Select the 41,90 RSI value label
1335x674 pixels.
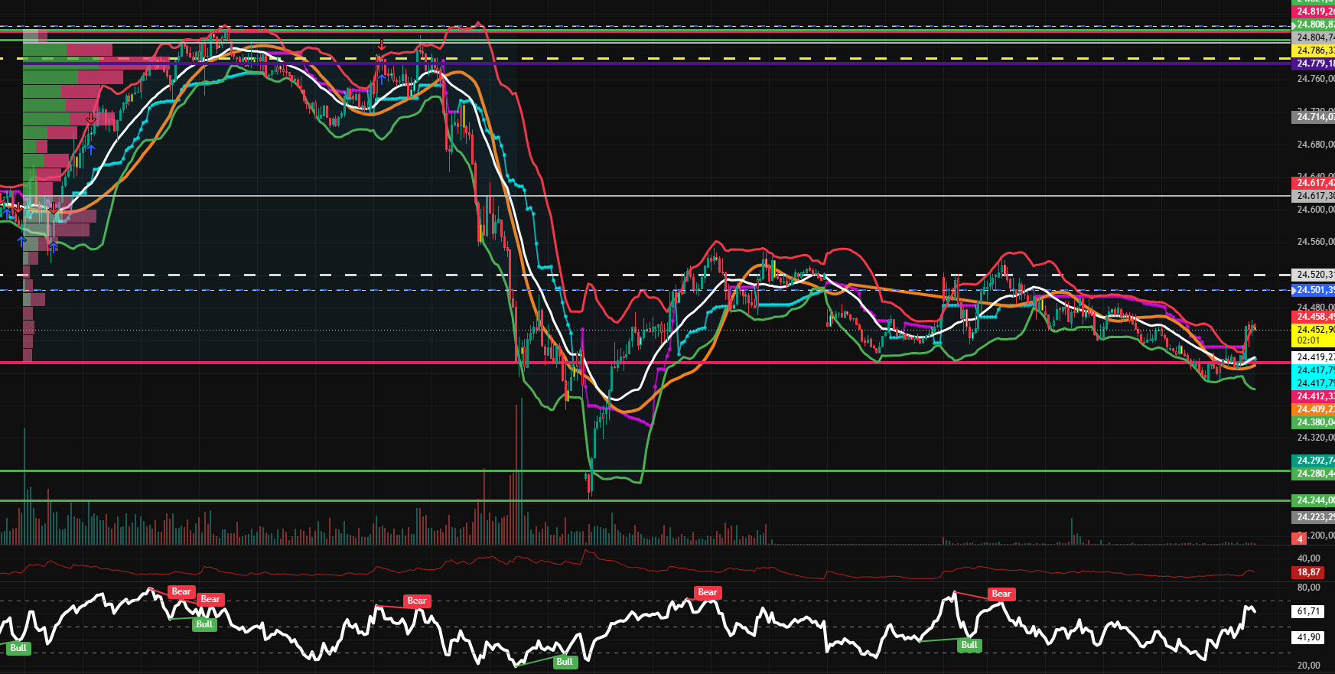[x=1309, y=637]
